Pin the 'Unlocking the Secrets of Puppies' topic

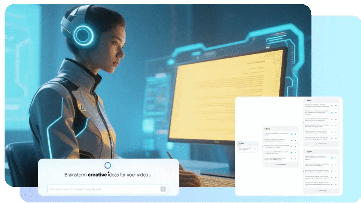click(291, 140)
